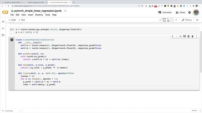Bookmark this page with star icon
Viewport: 202px width, 113px height.
(x=142, y=6)
